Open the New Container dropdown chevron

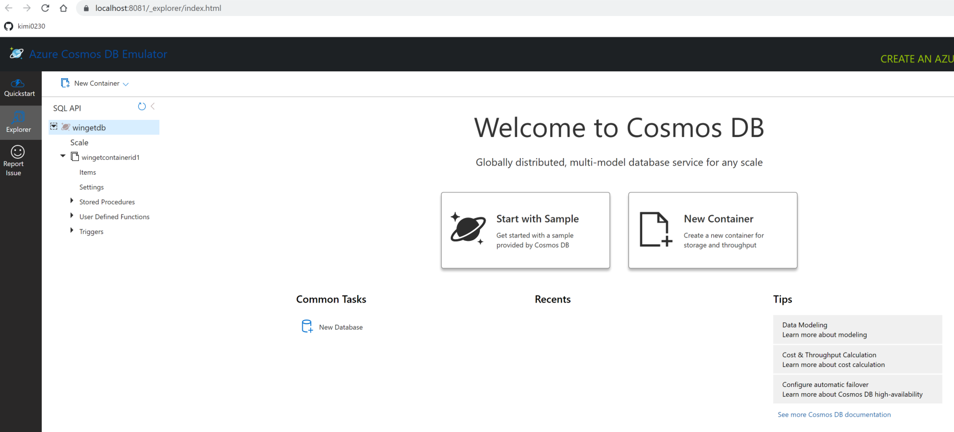coord(126,84)
